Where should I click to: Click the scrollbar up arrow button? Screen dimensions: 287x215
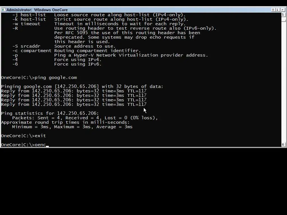tap(283, 15)
